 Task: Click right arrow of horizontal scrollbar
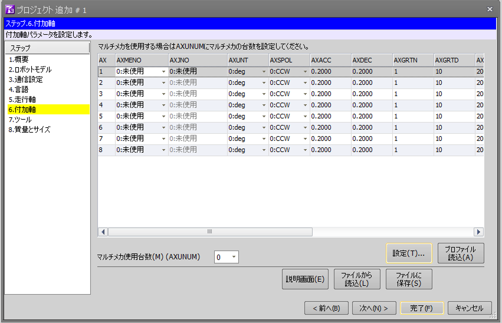point(478,232)
